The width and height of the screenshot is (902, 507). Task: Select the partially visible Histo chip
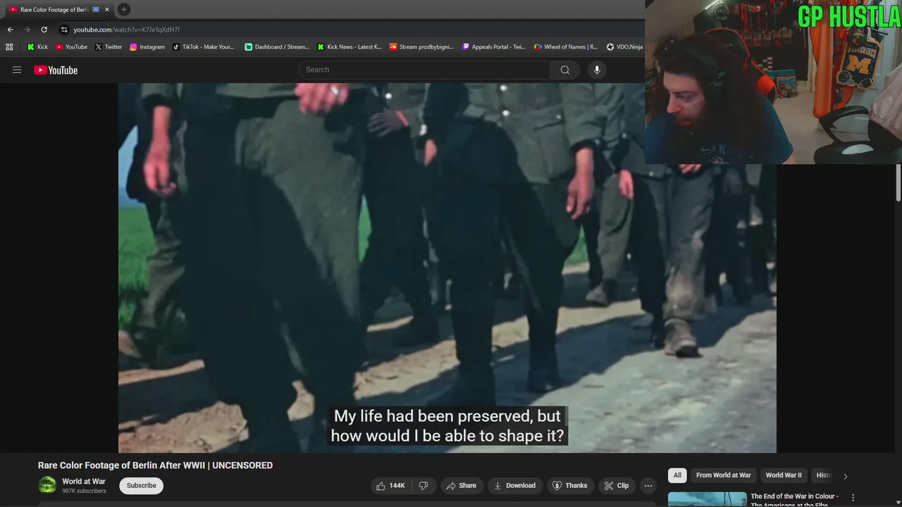[x=824, y=475]
